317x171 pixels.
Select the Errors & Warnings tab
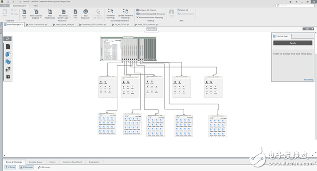(14, 162)
